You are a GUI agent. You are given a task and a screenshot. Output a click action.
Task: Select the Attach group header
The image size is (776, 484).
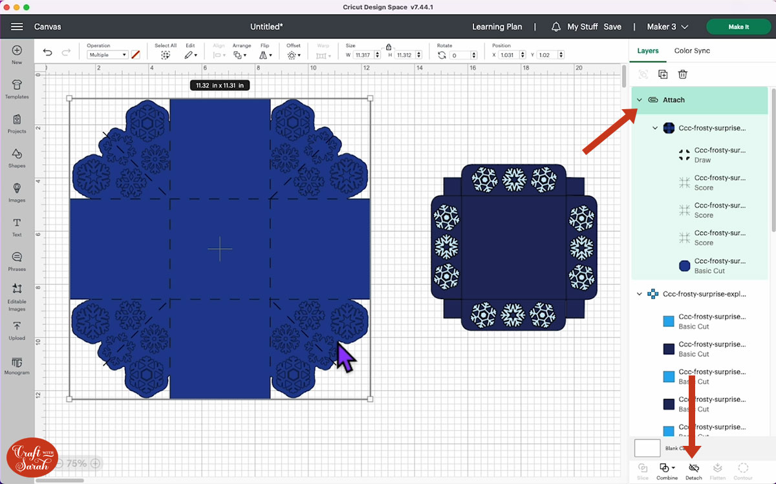[700, 100]
